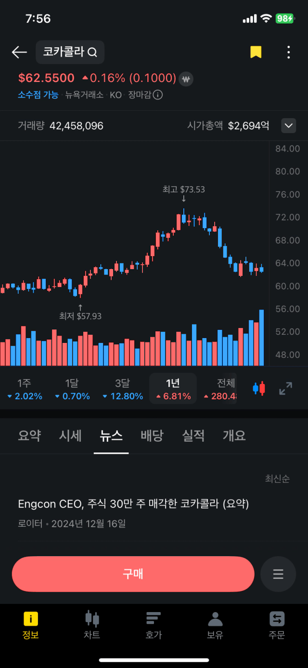This screenshot has height=668, width=308.
Task: Select the 1년 period
Action: click(x=173, y=389)
